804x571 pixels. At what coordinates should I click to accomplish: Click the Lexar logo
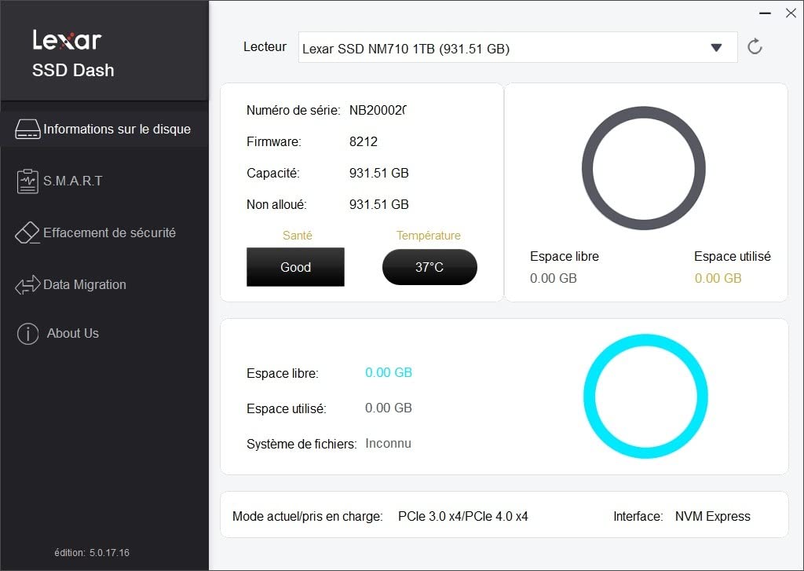tap(67, 39)
